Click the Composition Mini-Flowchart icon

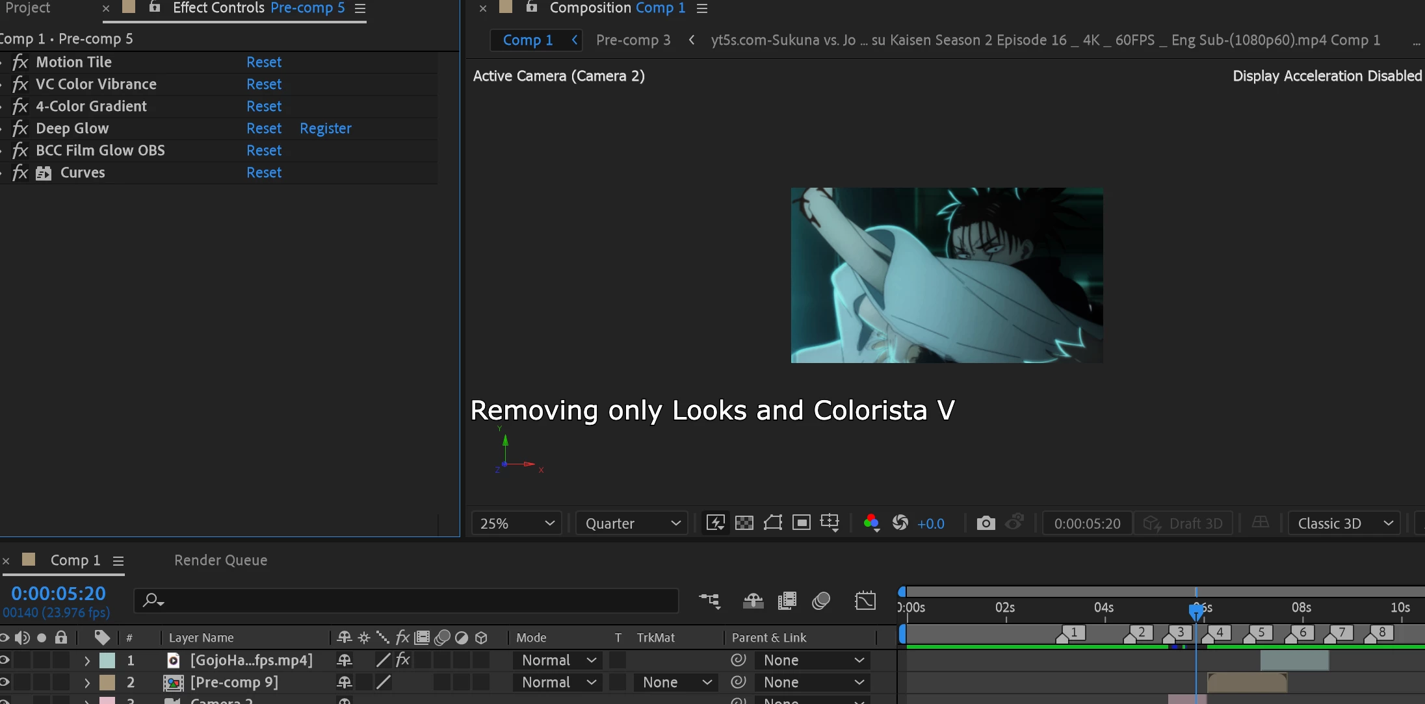pos(709,601)
